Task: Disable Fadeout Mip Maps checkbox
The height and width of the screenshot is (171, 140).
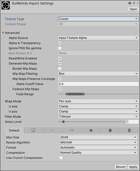Action: 60,89
